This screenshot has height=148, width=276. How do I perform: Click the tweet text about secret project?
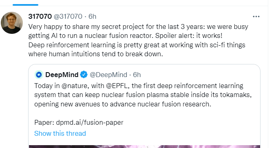point(138,31)
